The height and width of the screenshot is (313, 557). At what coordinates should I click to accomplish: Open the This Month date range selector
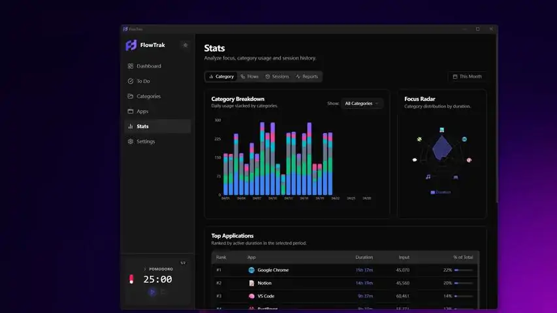467,77
